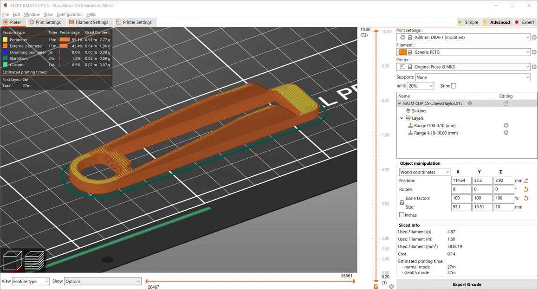
Task: Select the Sinking tree row
Action: click(x=419, y=111)
